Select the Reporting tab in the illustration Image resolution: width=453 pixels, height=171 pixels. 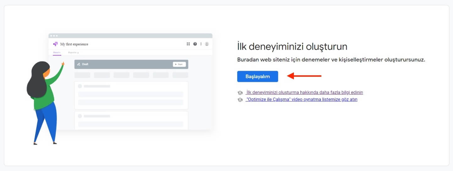(74, 52)
